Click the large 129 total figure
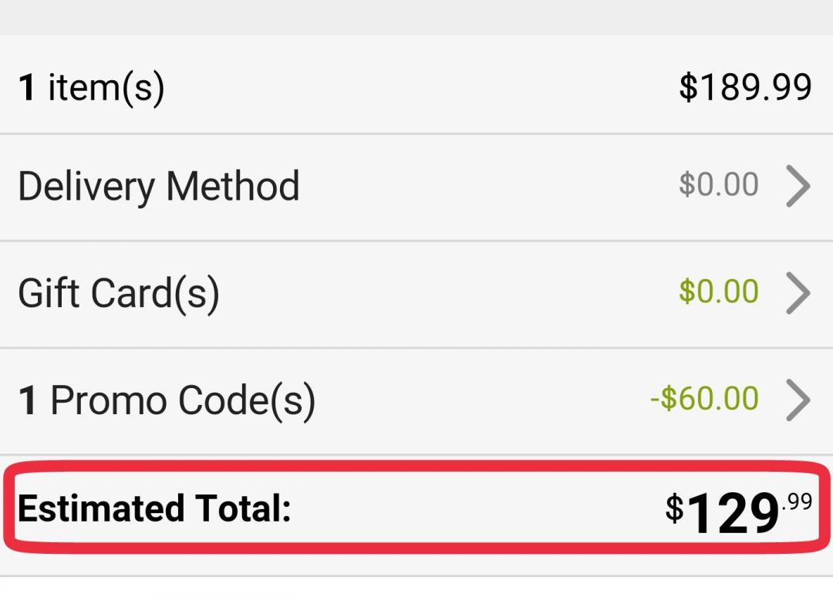The height and width of the screenshot is (594, 833). click(733, 514)
